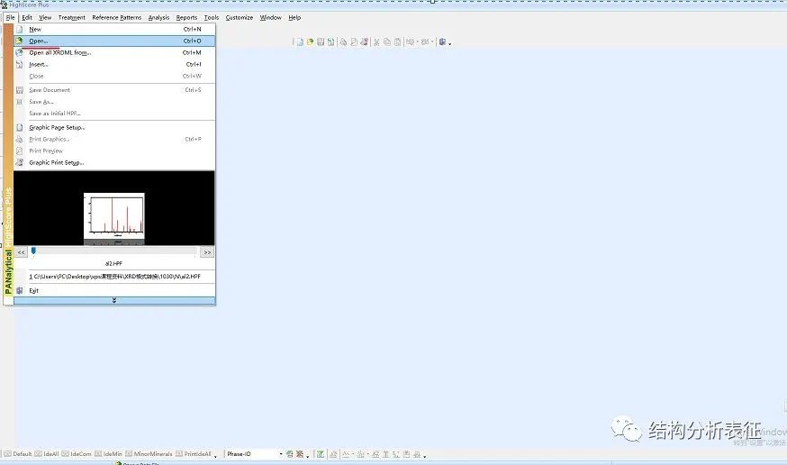Image resolution: width=787 pixels, height=465 pixels.
Task: Click the IdeAll batch button
Action: click(x=47, y=454)
